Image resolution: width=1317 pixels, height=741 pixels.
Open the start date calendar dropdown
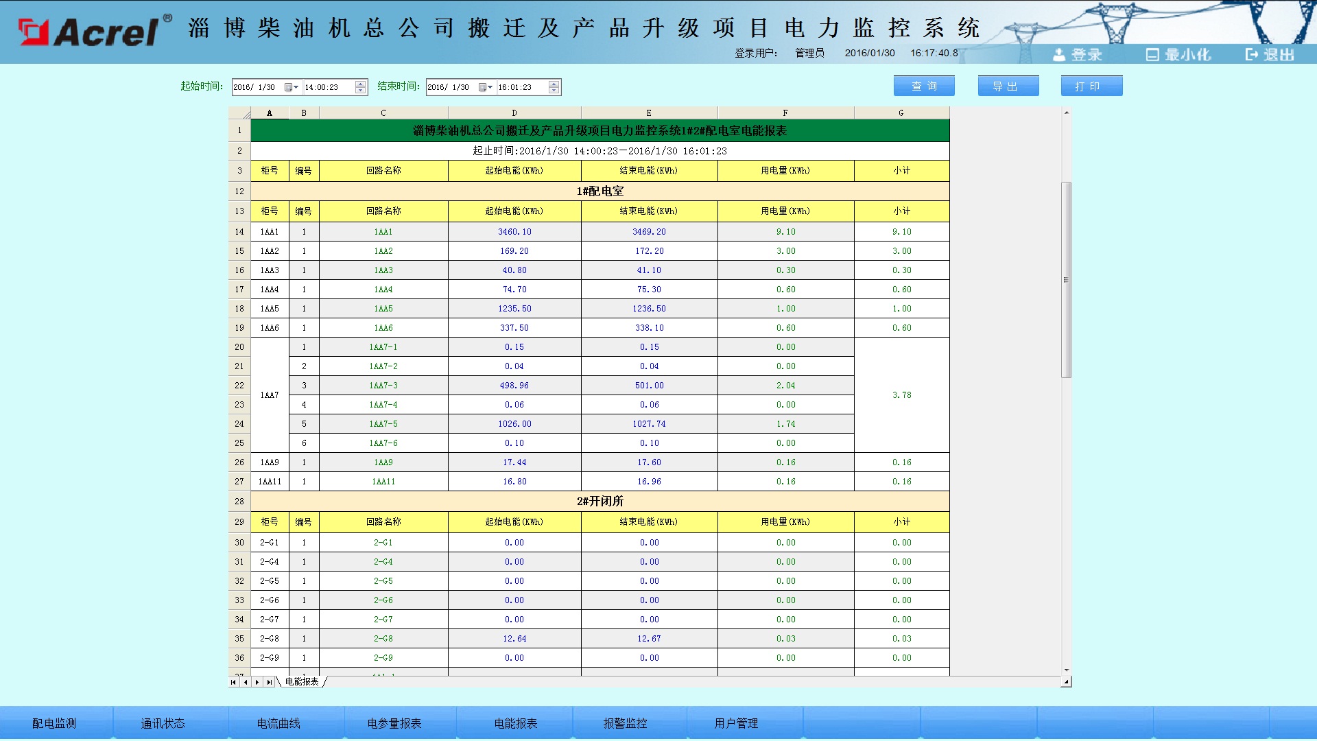click(x=292, y=87)
